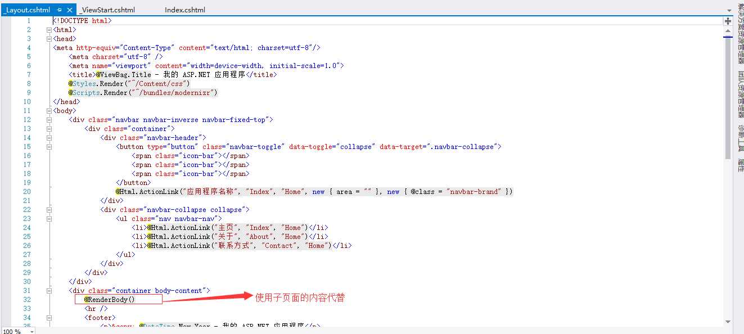Click the first icon-bar span on line 16
Image resolution: width=744 pixels, height=334 pixels.
191,156
